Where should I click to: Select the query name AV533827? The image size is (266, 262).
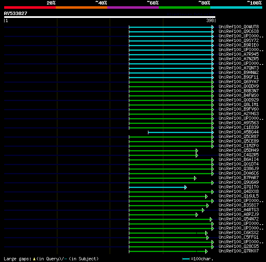click(16, 13)
